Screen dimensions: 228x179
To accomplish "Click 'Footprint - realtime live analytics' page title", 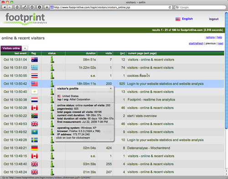I will click(x=151, y=99).
